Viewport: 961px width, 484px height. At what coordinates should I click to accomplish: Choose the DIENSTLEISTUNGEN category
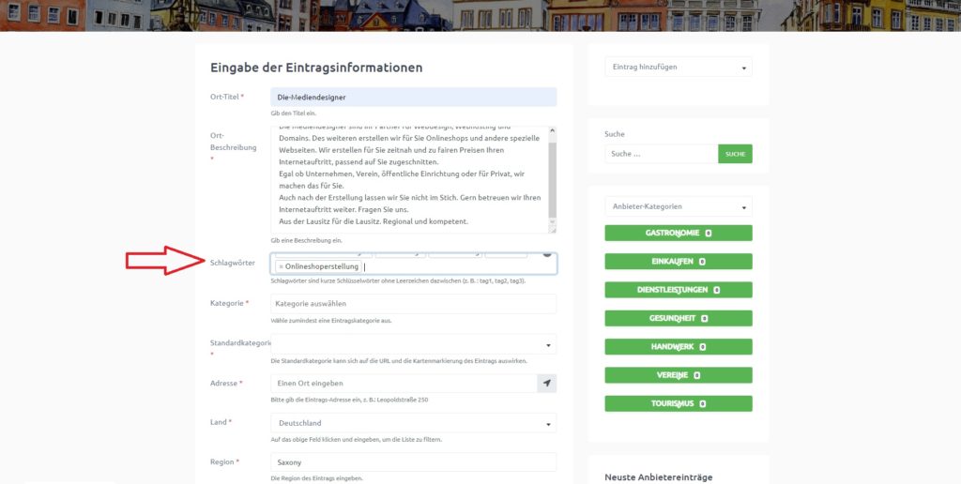(678, 290)
